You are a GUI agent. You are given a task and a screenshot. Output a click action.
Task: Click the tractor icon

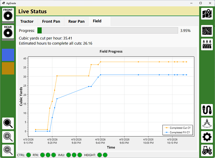pyautogui.click(x=207, y=150)
